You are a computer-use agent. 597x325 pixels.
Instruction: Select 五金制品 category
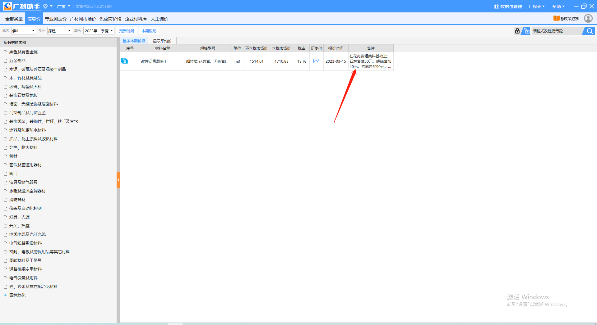17,61
